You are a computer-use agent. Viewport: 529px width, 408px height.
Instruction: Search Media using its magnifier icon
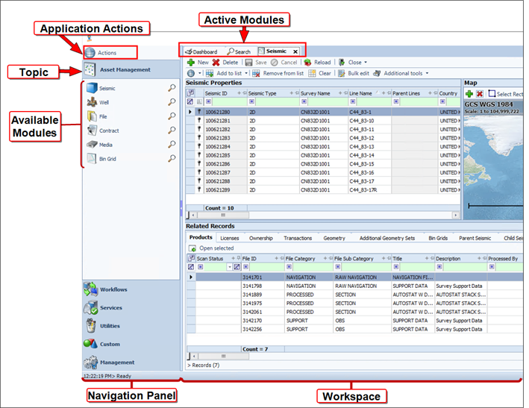tap(172, 144)
